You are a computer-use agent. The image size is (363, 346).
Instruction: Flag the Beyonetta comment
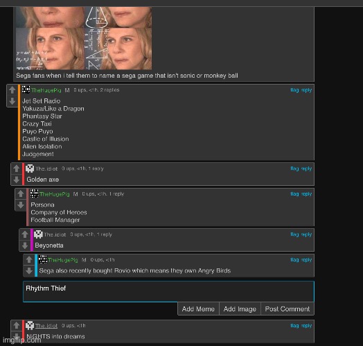[x=294, y=234]
